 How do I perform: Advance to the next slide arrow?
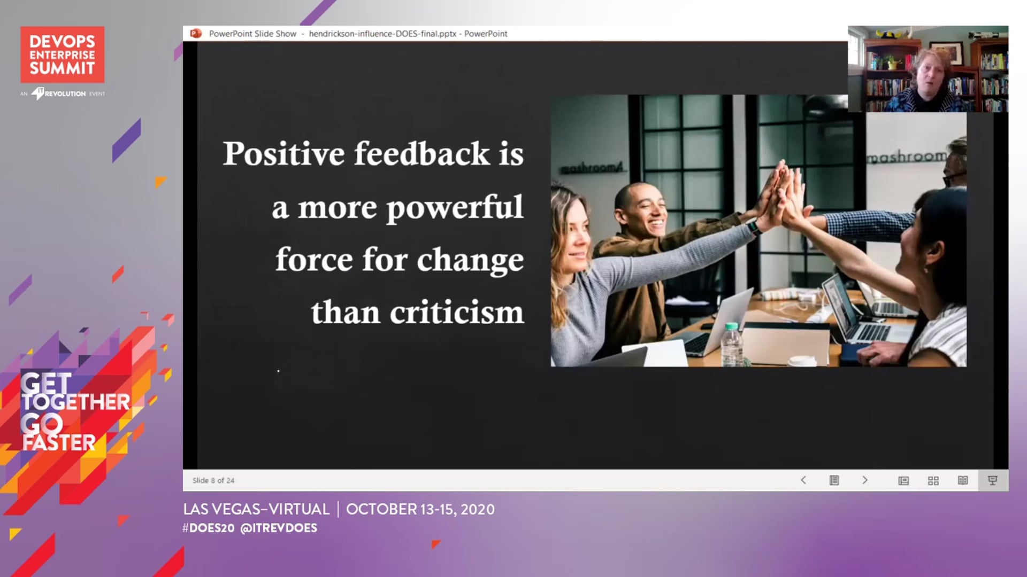(864, 480)
